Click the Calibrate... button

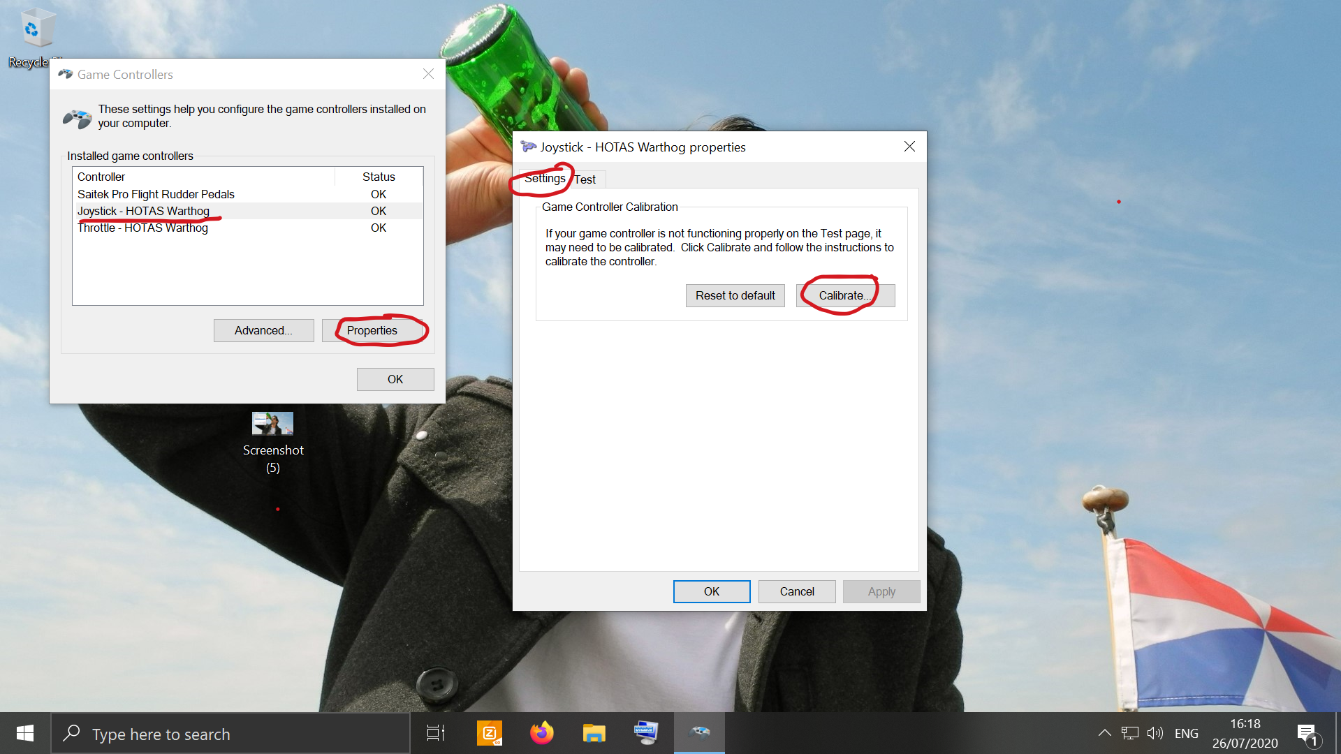[x=845, y=295]
